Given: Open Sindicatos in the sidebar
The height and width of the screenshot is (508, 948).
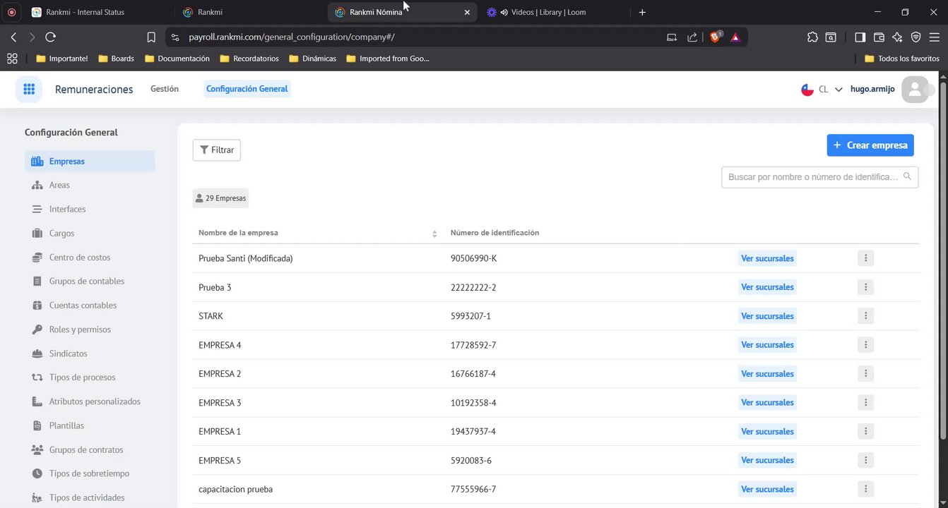Looking at the screenshot, I should tap(68, 353).
